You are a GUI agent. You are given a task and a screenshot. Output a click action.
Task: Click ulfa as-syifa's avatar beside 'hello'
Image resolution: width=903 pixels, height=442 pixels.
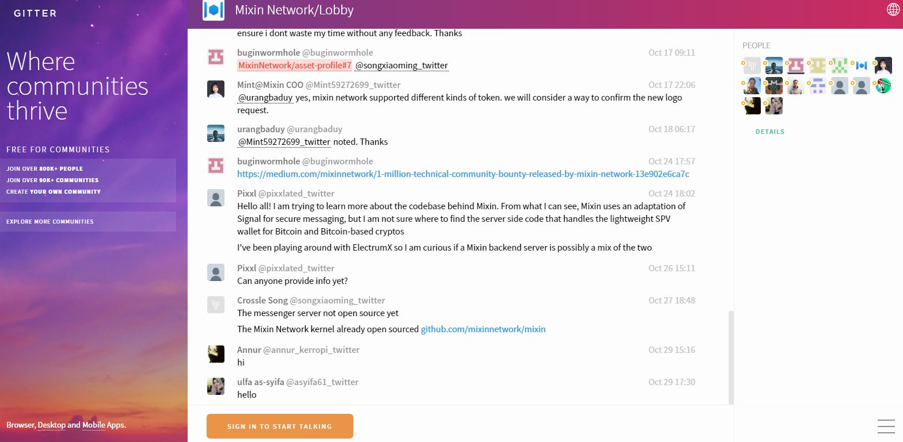(216, 386)
